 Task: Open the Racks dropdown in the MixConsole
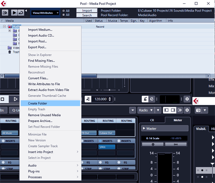point(146,110)
